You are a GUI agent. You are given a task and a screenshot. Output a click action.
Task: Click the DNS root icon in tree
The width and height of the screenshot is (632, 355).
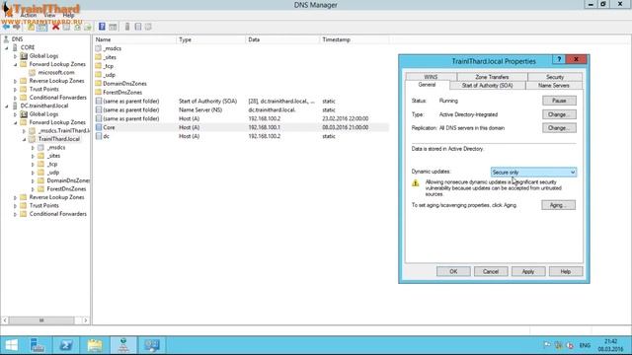(7, 39)
